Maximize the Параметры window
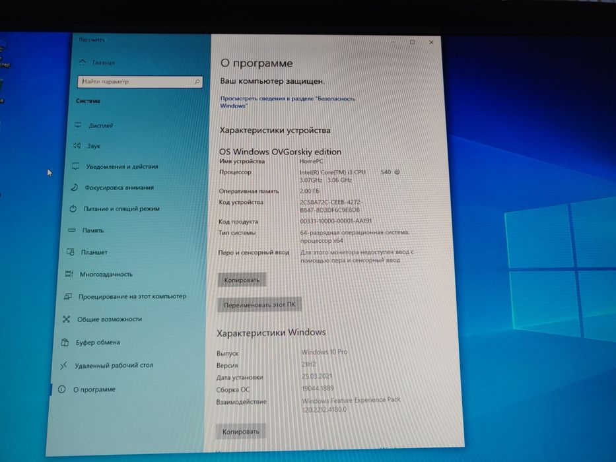Screen dimensions: 616x462 click(x=412, y=42)
